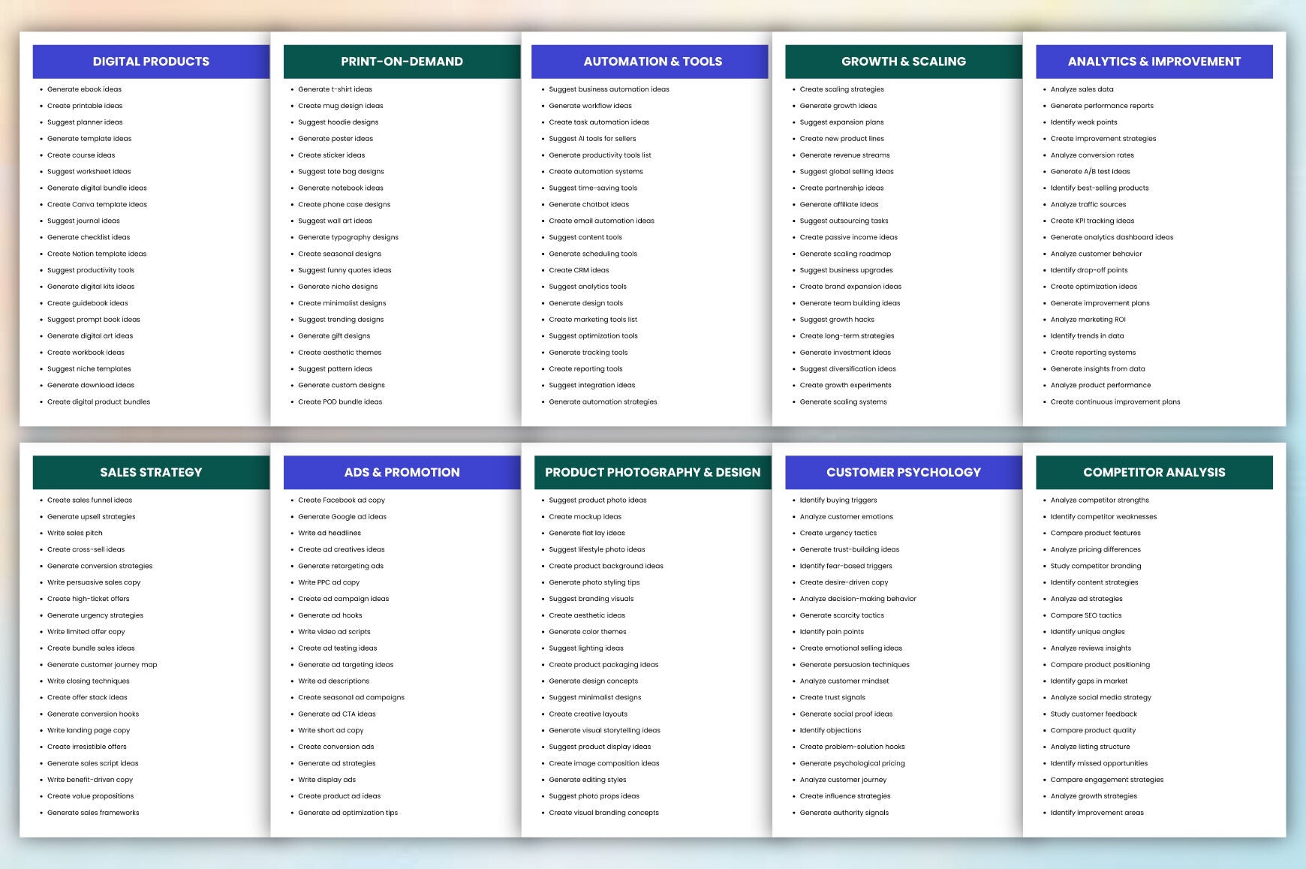The width and height of the screenshot is (1306, 869).
Task: Select 'Suggest growth hacks'
Action: pyautogui.click(x=837, y=320)
